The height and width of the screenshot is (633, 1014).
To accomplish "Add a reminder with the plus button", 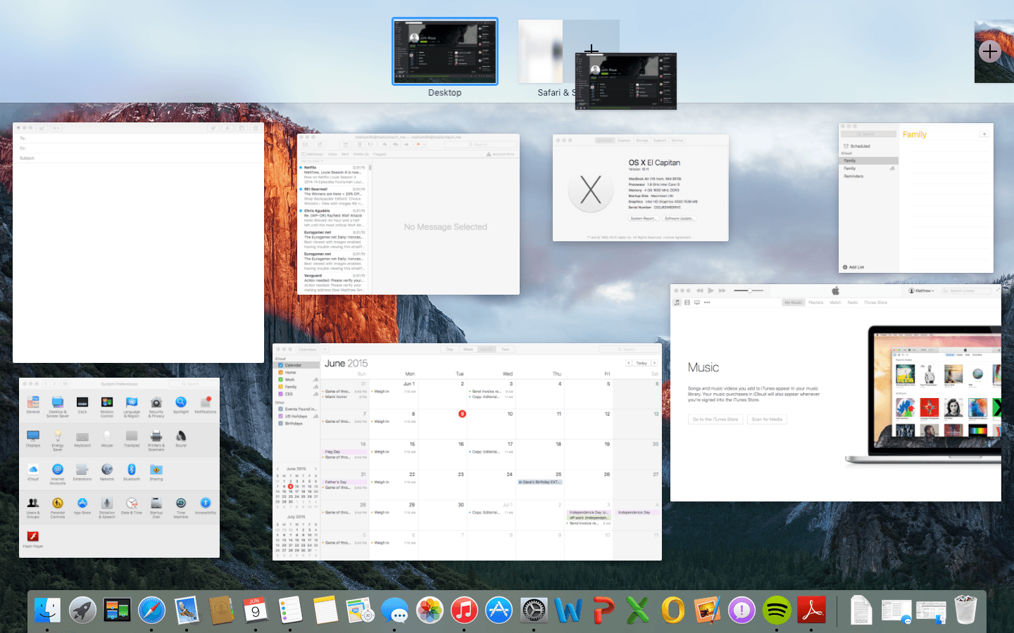I will click(984, 134).
